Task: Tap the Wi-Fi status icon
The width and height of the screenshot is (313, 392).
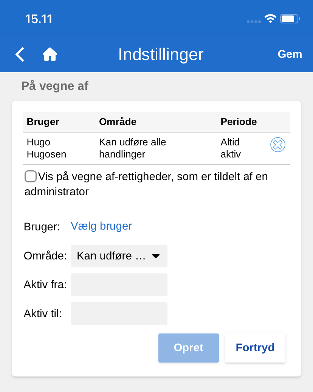Action: pos(270,19)
